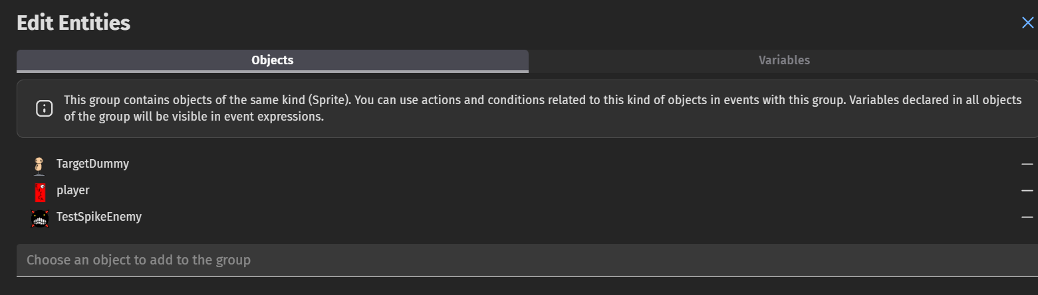The image size is (1038, 295).
Task: Open the 'Choose an object to add' field
Action: 527,260
